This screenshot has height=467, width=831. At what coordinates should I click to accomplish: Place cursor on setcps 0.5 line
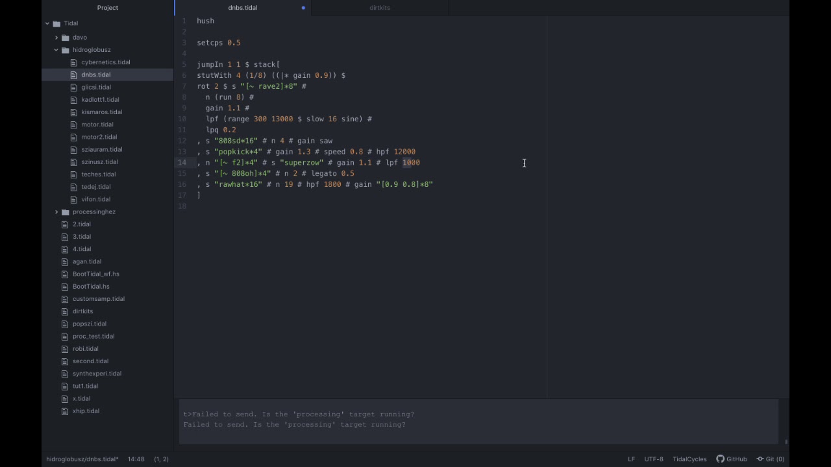(x=219, y=43)
